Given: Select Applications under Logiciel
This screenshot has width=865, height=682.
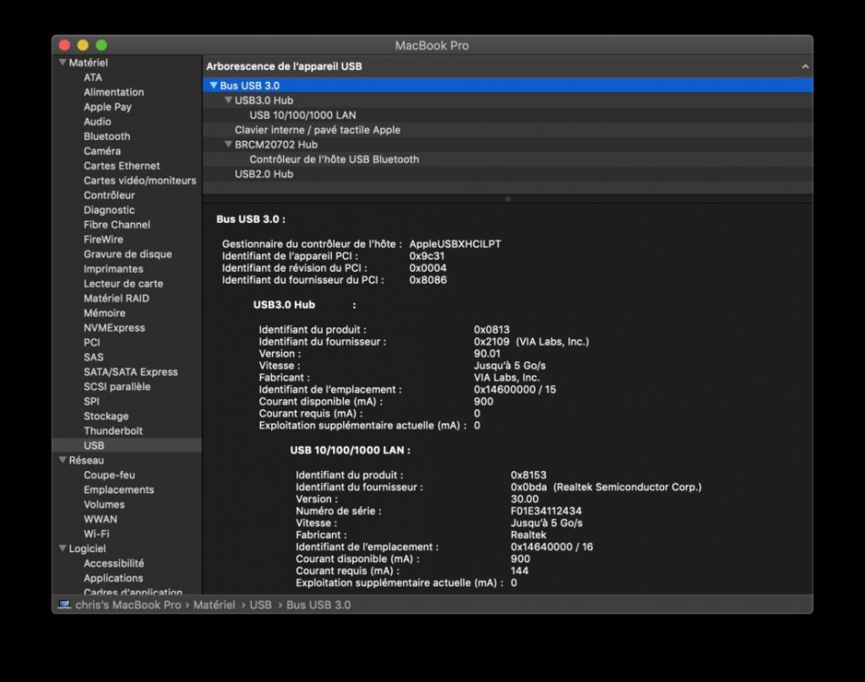Looking at the screenshot, I should 113,578.
